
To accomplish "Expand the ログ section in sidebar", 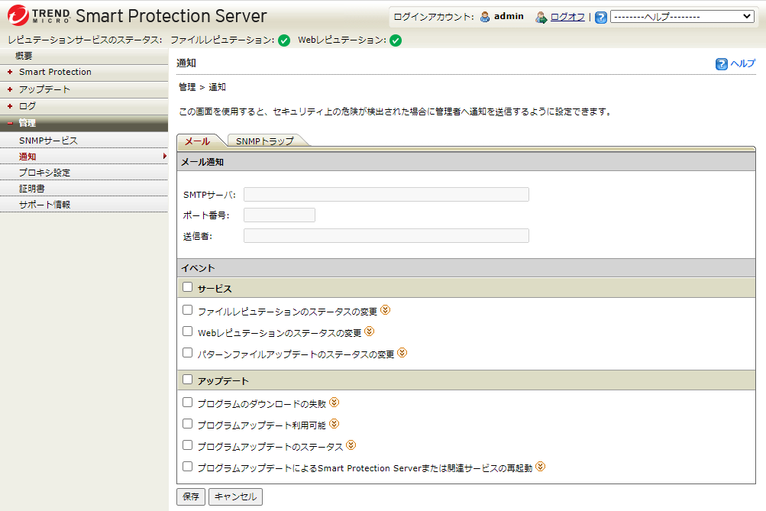I will [27, 106].
